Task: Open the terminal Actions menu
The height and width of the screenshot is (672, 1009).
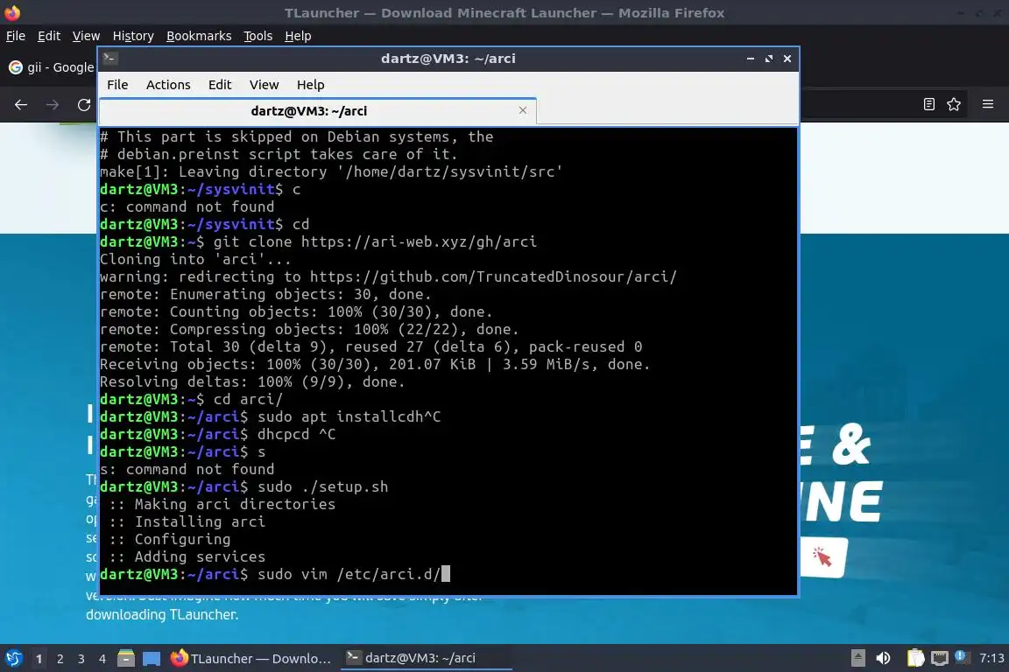Action: (168, 85)
